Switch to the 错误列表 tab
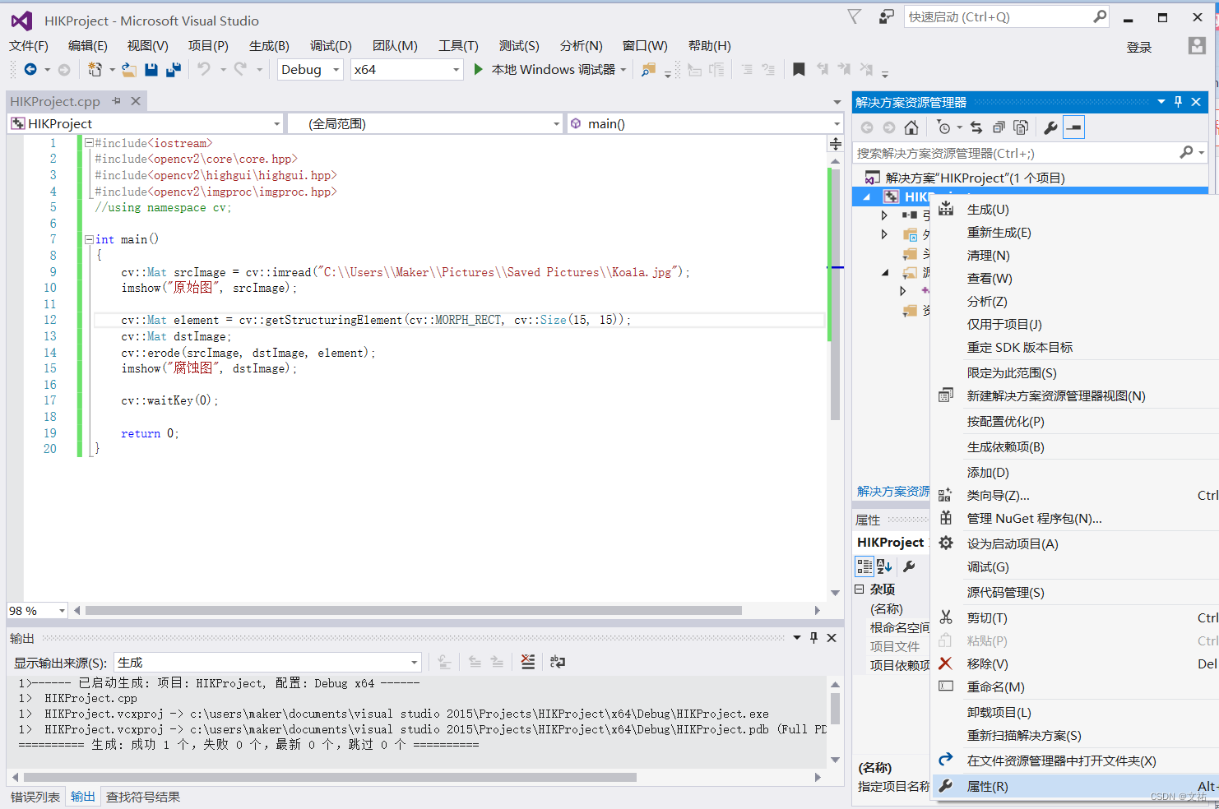Viewport: 1219px width, 809px height. (35, 797)
